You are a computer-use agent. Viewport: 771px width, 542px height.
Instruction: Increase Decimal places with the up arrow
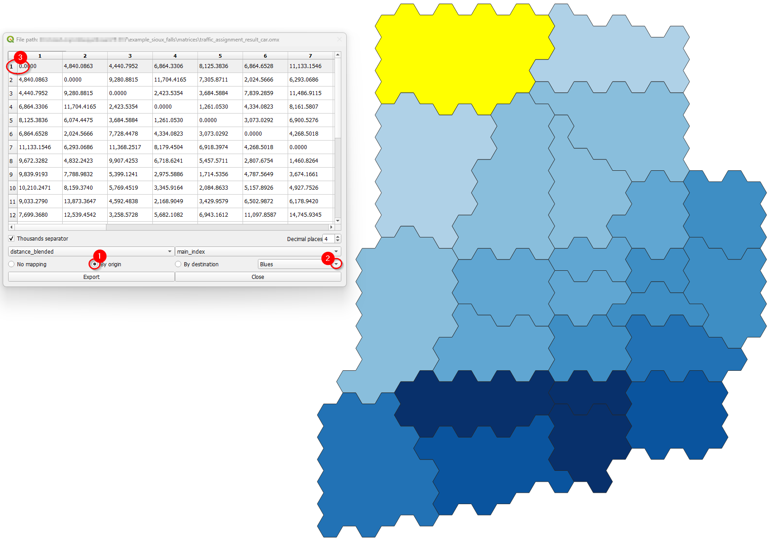point(337,236)
